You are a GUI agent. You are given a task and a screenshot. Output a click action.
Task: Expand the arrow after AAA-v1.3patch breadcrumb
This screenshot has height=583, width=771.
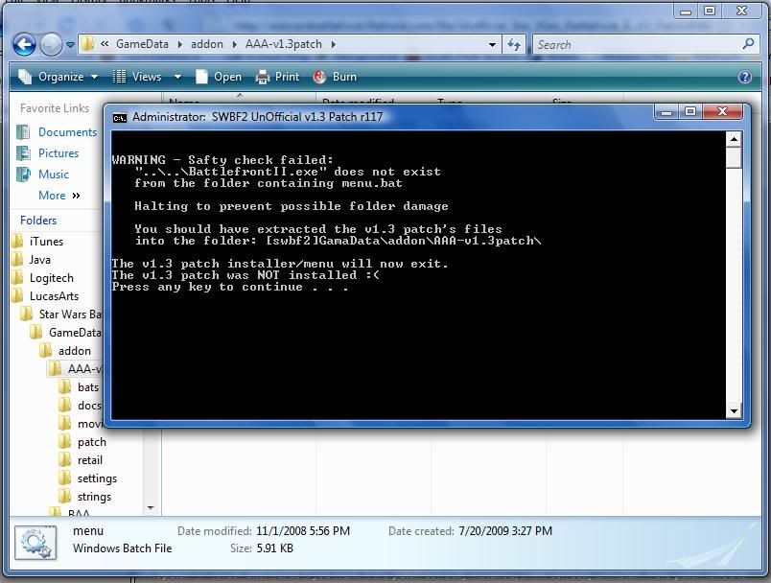point(334,45)
